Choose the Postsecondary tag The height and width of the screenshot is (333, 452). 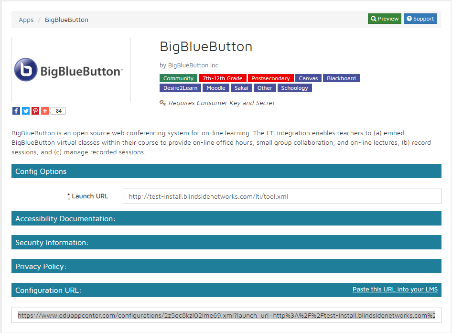pyautogui.click(x=270, y=78)
